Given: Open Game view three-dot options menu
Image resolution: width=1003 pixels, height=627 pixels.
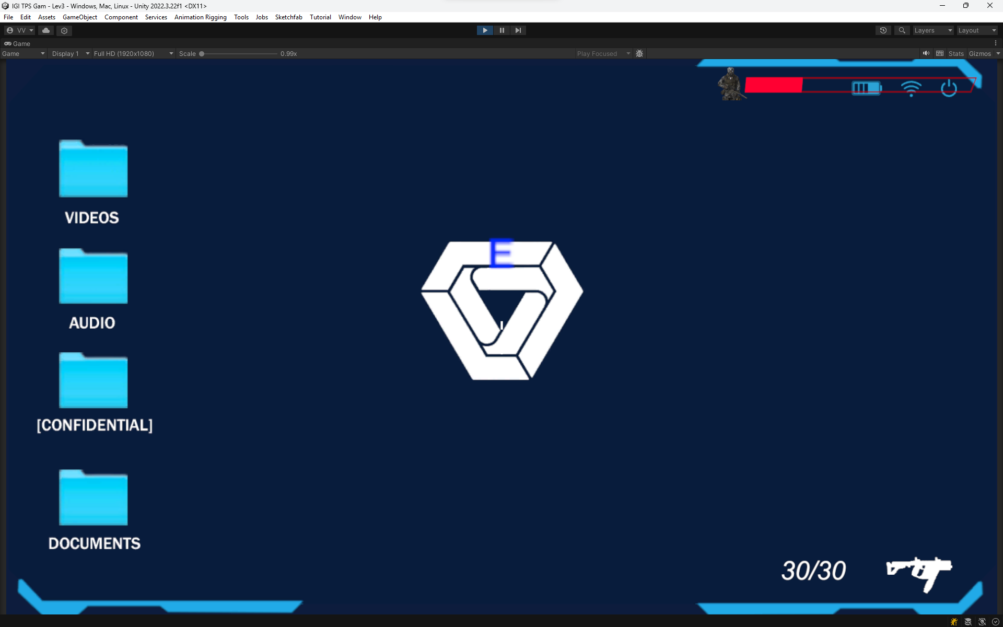Looking at the screenshot, I should click(x=996, y=43).
